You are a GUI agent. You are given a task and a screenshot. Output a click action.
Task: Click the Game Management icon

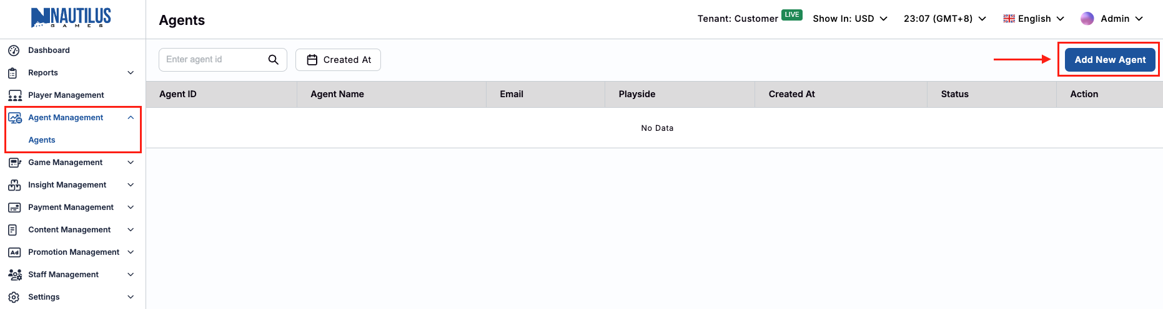click(15, 163)
